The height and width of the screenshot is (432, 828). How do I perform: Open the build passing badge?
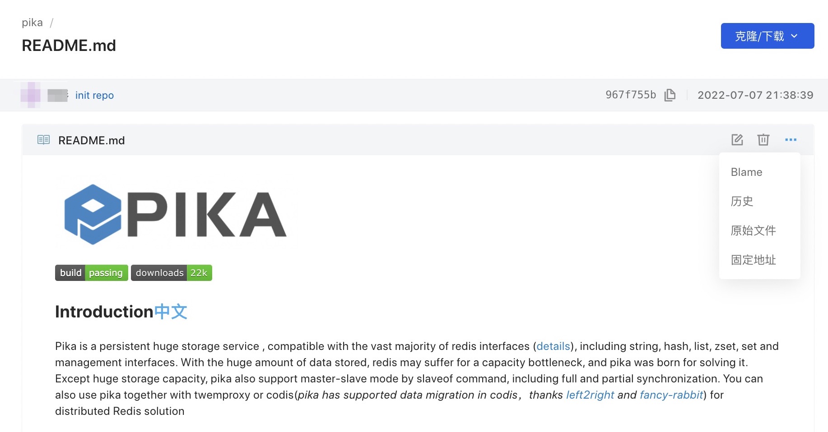[x=92, y=273]
